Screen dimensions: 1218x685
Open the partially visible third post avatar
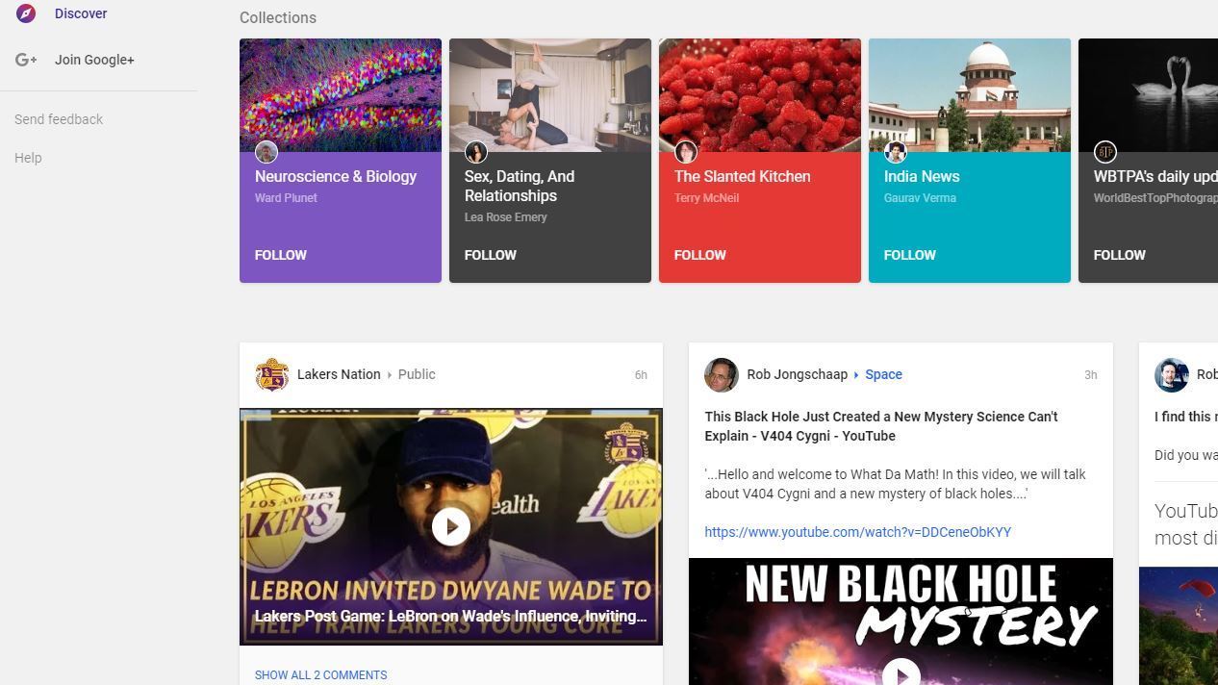pos(1172,374)
